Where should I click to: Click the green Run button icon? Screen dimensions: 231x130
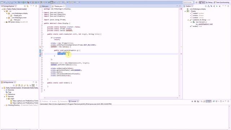tap(23, 2)
